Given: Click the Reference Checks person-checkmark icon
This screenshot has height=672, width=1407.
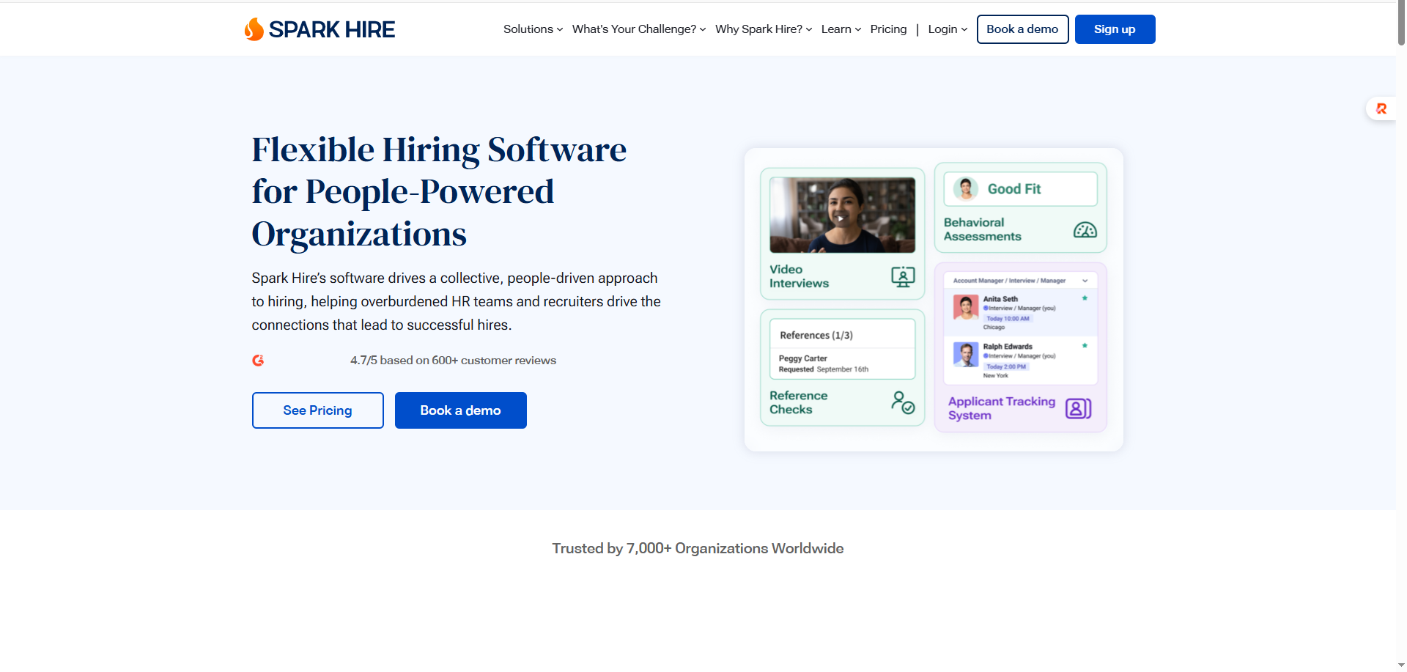Looking at the screenshot, I should pos(903,402).
